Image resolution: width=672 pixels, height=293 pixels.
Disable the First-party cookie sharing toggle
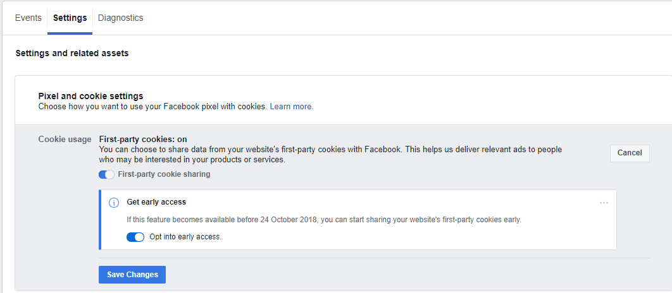pyautogui.click(x=106, y=174)
